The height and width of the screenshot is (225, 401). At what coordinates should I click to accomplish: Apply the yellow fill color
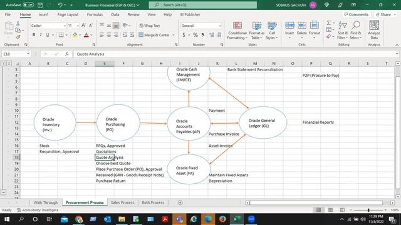(x=75, y=35)
